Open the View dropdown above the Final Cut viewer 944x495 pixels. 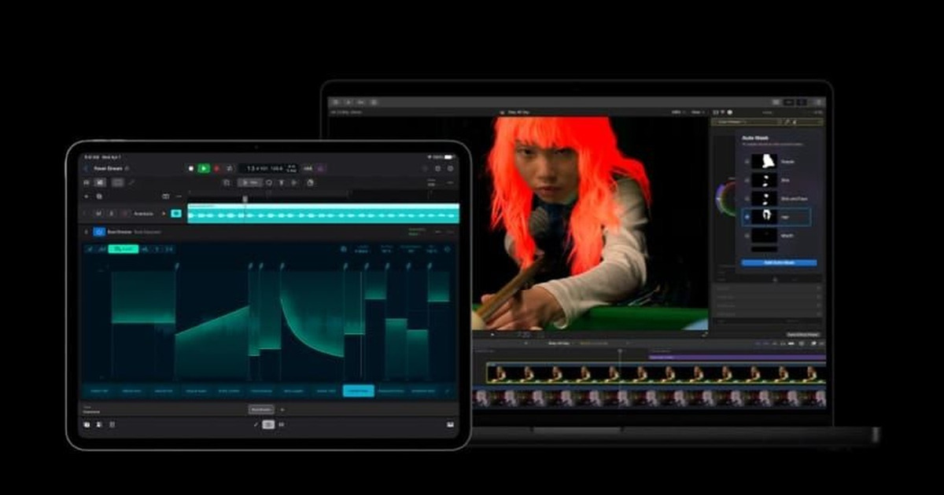click(x=699, y=112)
